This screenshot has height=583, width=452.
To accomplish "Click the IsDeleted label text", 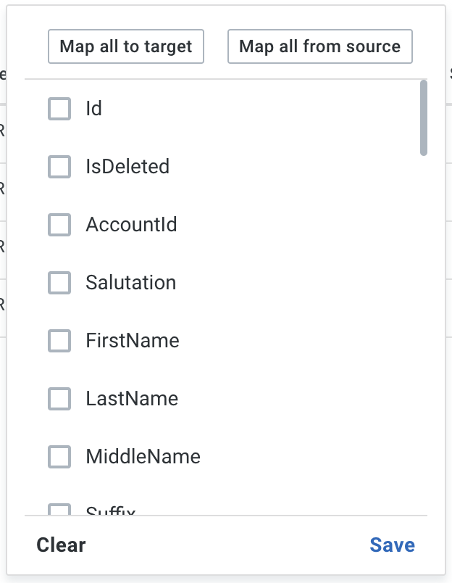I will click(127, 167).
